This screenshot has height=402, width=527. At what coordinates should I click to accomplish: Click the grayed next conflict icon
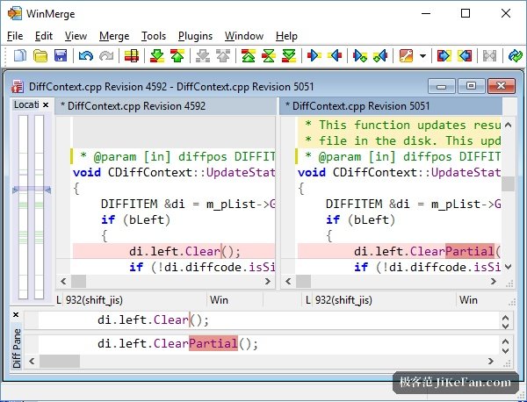coord(203,56)
